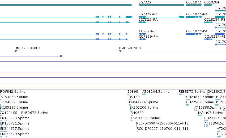Click the GH24832.5prime label
This screenshot has height=138, width=226.
(200, 97)
